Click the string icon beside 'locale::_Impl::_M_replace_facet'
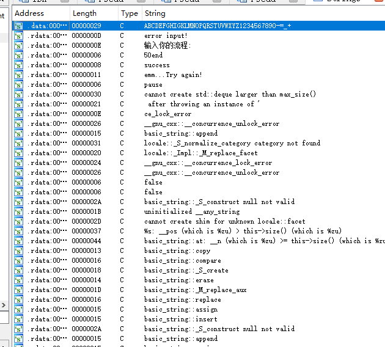The image size is (385, 347). click(19, 153)
